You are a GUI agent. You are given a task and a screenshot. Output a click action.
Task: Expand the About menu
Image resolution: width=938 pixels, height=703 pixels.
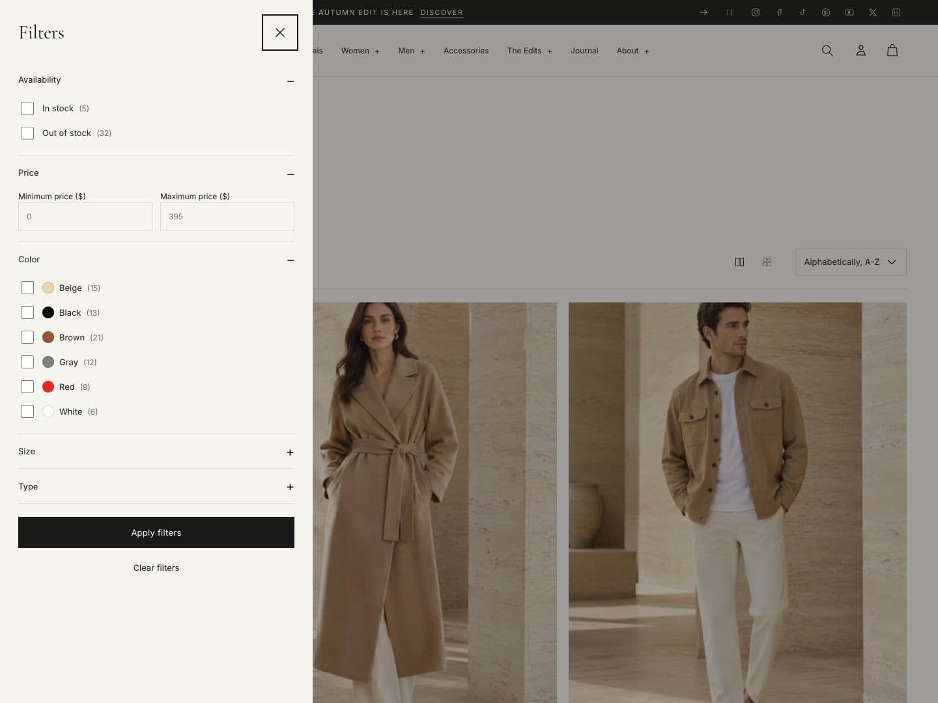coord(632,51)
